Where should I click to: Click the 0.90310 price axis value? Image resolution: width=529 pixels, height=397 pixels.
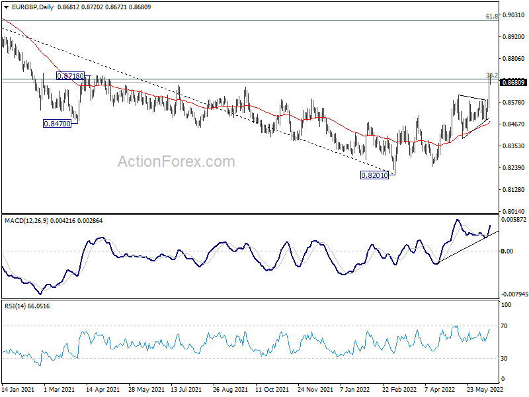click(x=512, y=15)
